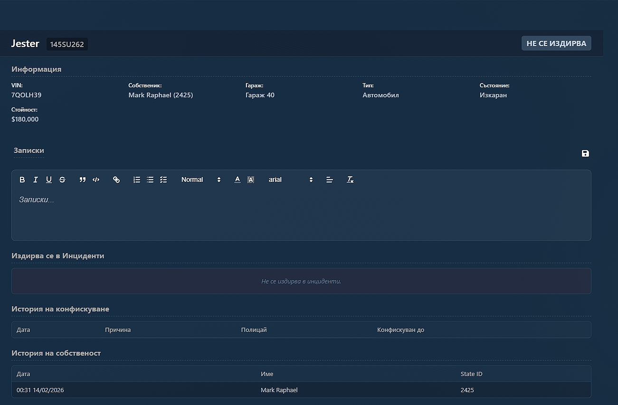
Task: Click the Полицай column header
Action: (254, 330)
